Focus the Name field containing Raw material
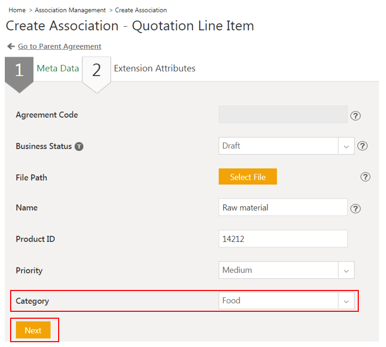 [283, 208]
